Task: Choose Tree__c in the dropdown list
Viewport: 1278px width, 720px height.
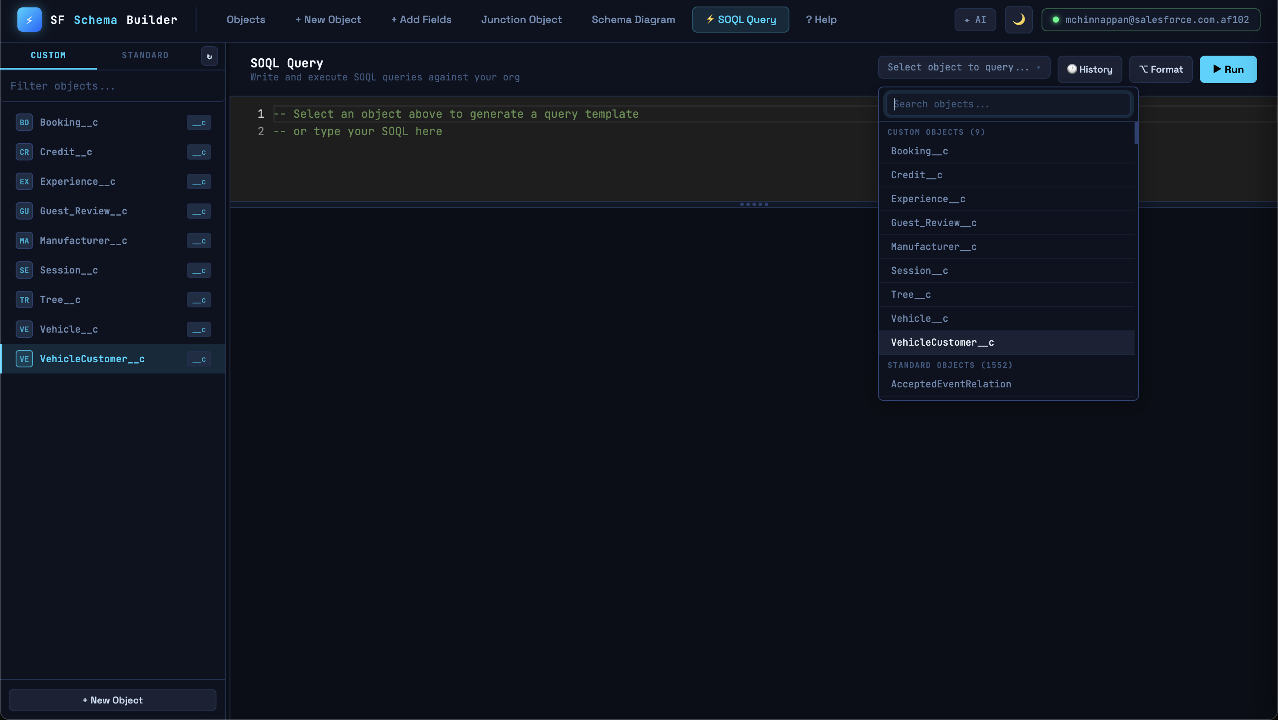Action: point(1007,294)
